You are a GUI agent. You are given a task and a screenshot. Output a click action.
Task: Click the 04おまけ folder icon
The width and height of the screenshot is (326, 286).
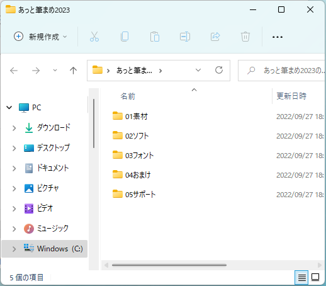coord(118,174)
